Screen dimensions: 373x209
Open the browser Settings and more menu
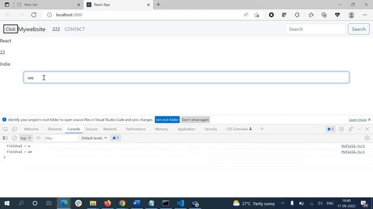tap(365, 15)
